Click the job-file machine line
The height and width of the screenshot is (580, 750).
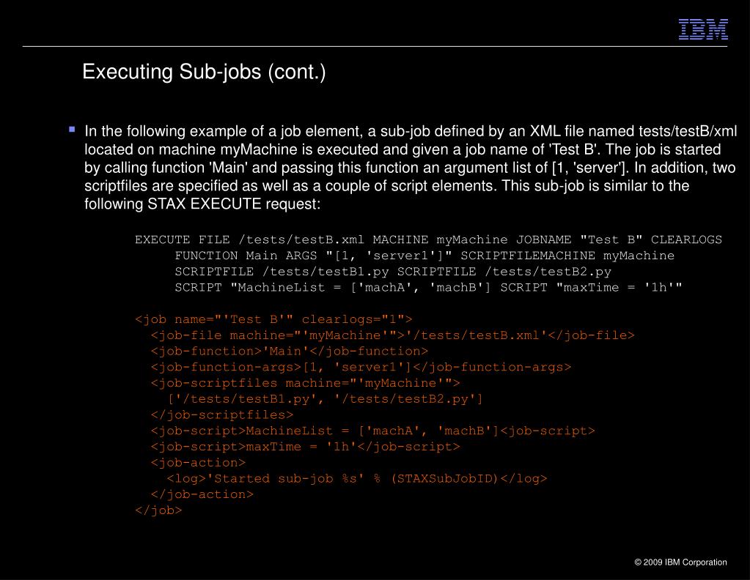(x=392, y=335)
